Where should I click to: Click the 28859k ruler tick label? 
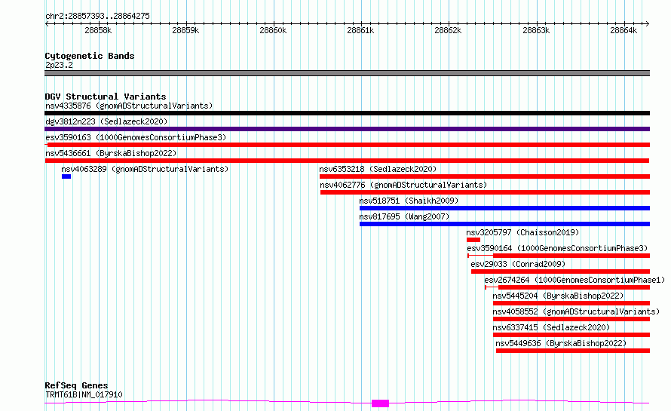(185, 30)
